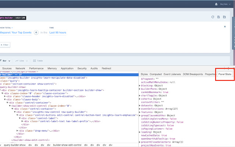Screen dimensions: 235x147
Task: Select query-builder-show in the breadcrumb bar
Action: 15,145
